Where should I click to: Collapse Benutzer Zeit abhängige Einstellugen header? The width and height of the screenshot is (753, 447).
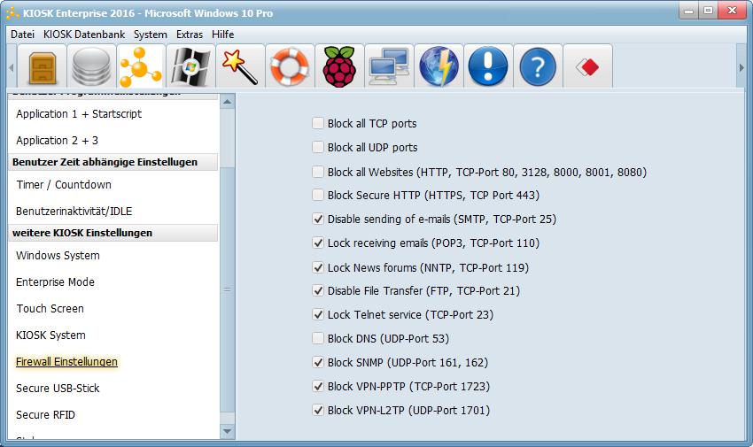(x=113, y=162)
